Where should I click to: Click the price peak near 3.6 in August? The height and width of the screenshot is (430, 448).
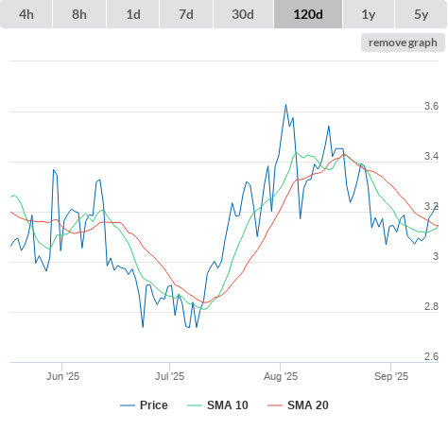285,105
